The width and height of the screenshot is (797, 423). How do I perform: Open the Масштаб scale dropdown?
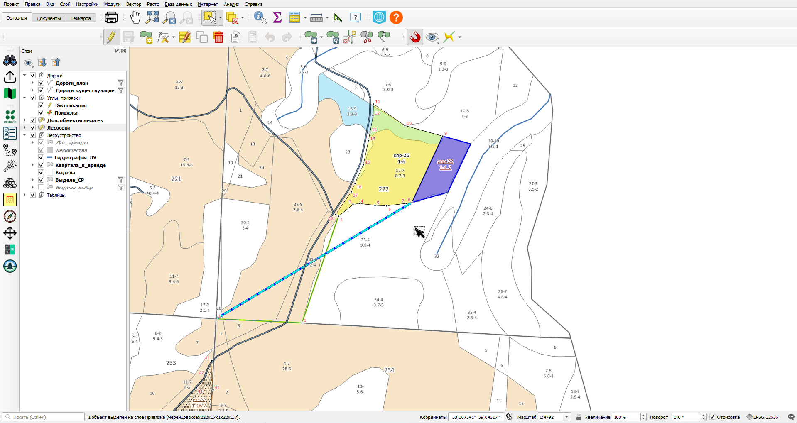tap(567, 417)
